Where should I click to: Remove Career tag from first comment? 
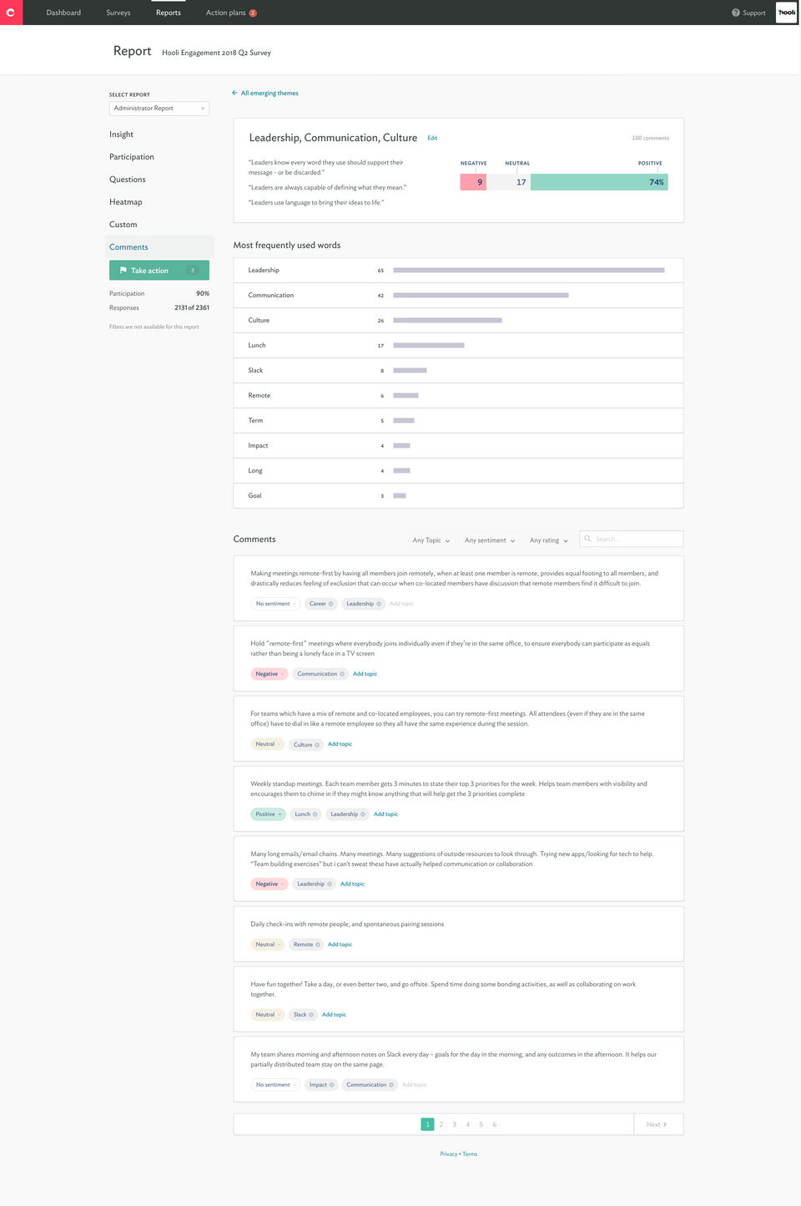coord(330,604)
